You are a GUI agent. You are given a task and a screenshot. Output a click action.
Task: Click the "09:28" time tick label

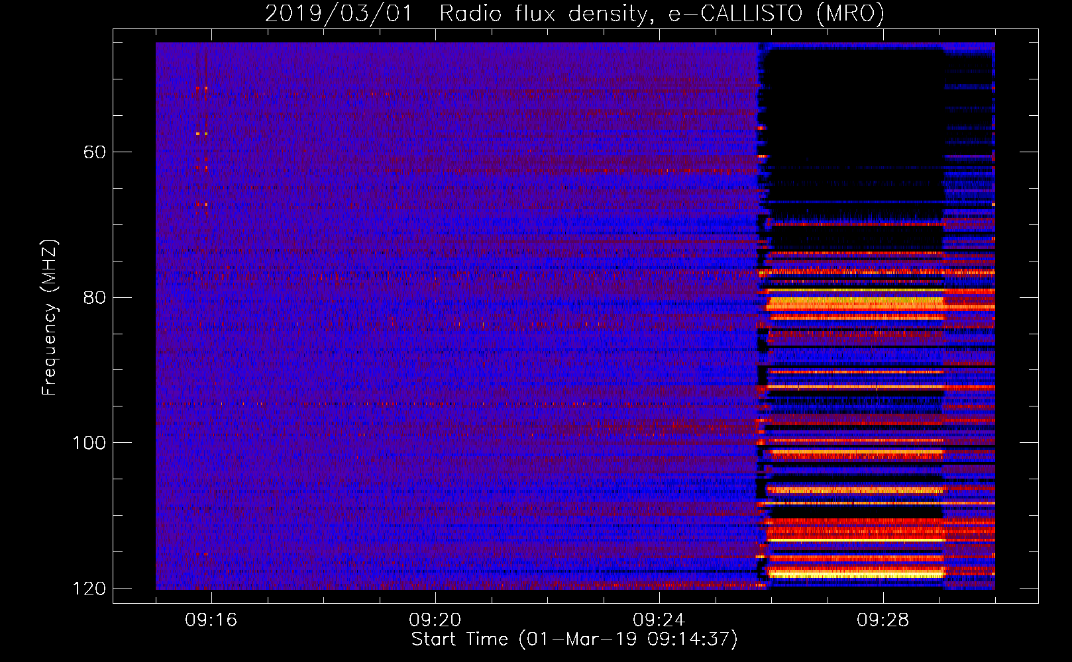point(883,620)
